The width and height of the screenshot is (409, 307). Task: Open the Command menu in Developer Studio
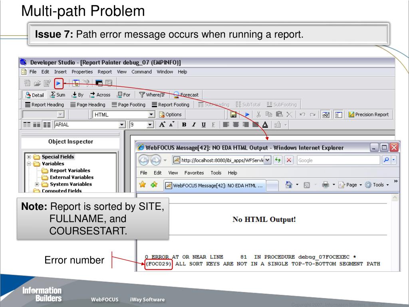pyautogui.click(x=141, y=72)
